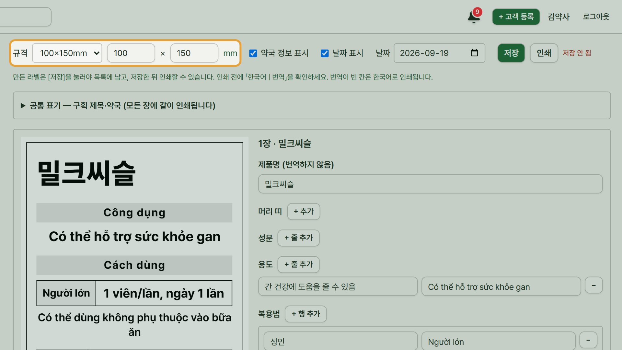The image size is (622, 350).
Task: Click the 간 건강에 도움을 줄 수 있음 field
Action: [338, 286]
